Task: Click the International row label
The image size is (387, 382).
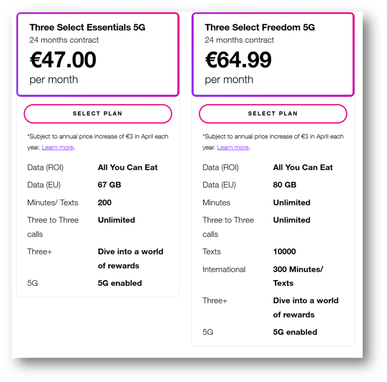Action: (224, 269)
